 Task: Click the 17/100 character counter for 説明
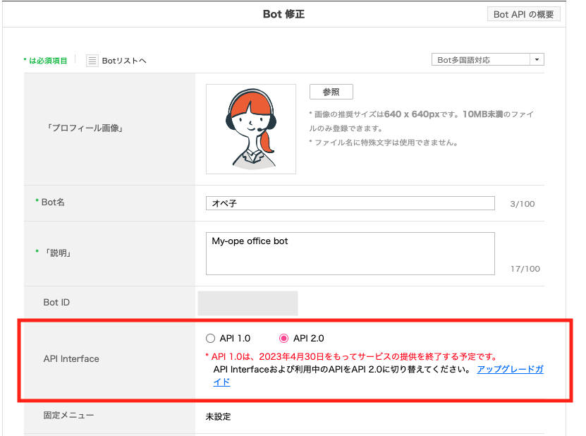tap(524, 269)
